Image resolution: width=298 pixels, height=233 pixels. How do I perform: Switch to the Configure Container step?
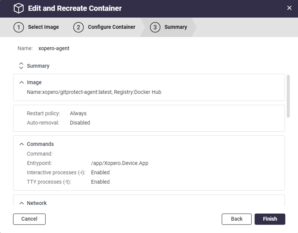coord(112,27)
